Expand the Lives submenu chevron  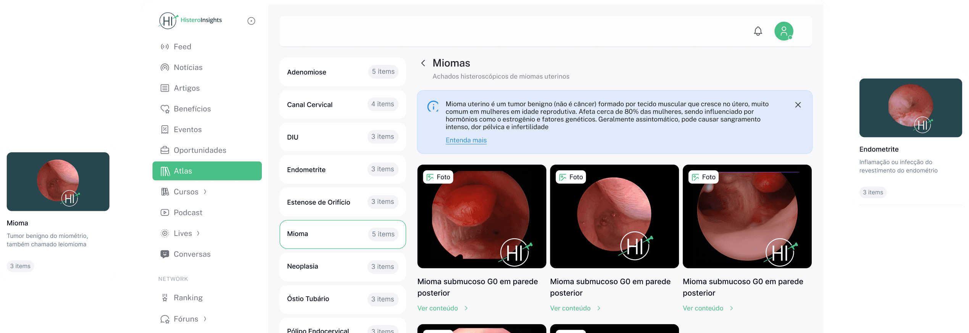198,233
